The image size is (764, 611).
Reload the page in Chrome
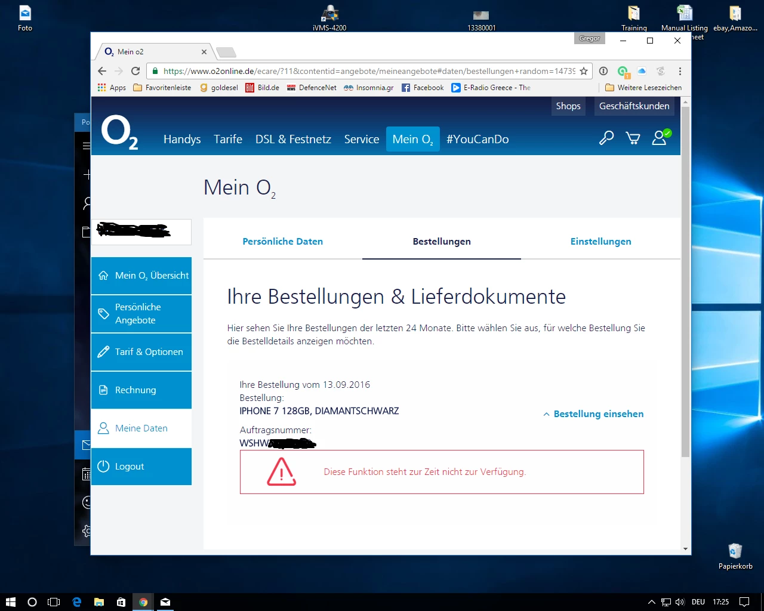(135, 71)
